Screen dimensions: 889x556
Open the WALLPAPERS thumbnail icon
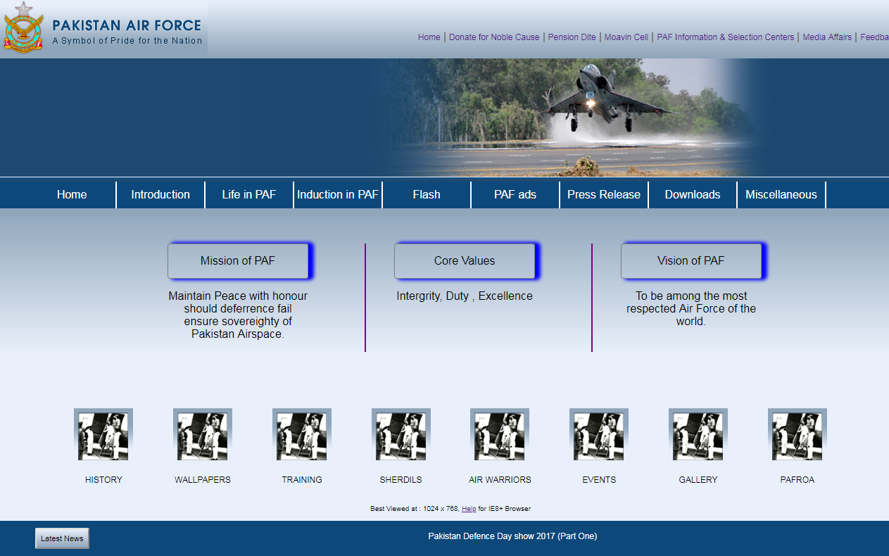coord(203,434)
